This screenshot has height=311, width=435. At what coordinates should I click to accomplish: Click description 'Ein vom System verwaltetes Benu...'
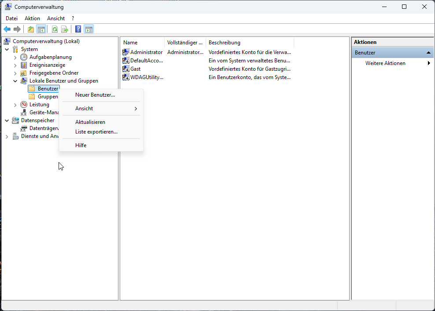pos(249,60)
